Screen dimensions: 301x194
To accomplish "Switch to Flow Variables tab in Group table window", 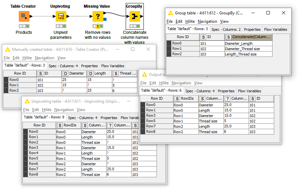I will 276,29.
